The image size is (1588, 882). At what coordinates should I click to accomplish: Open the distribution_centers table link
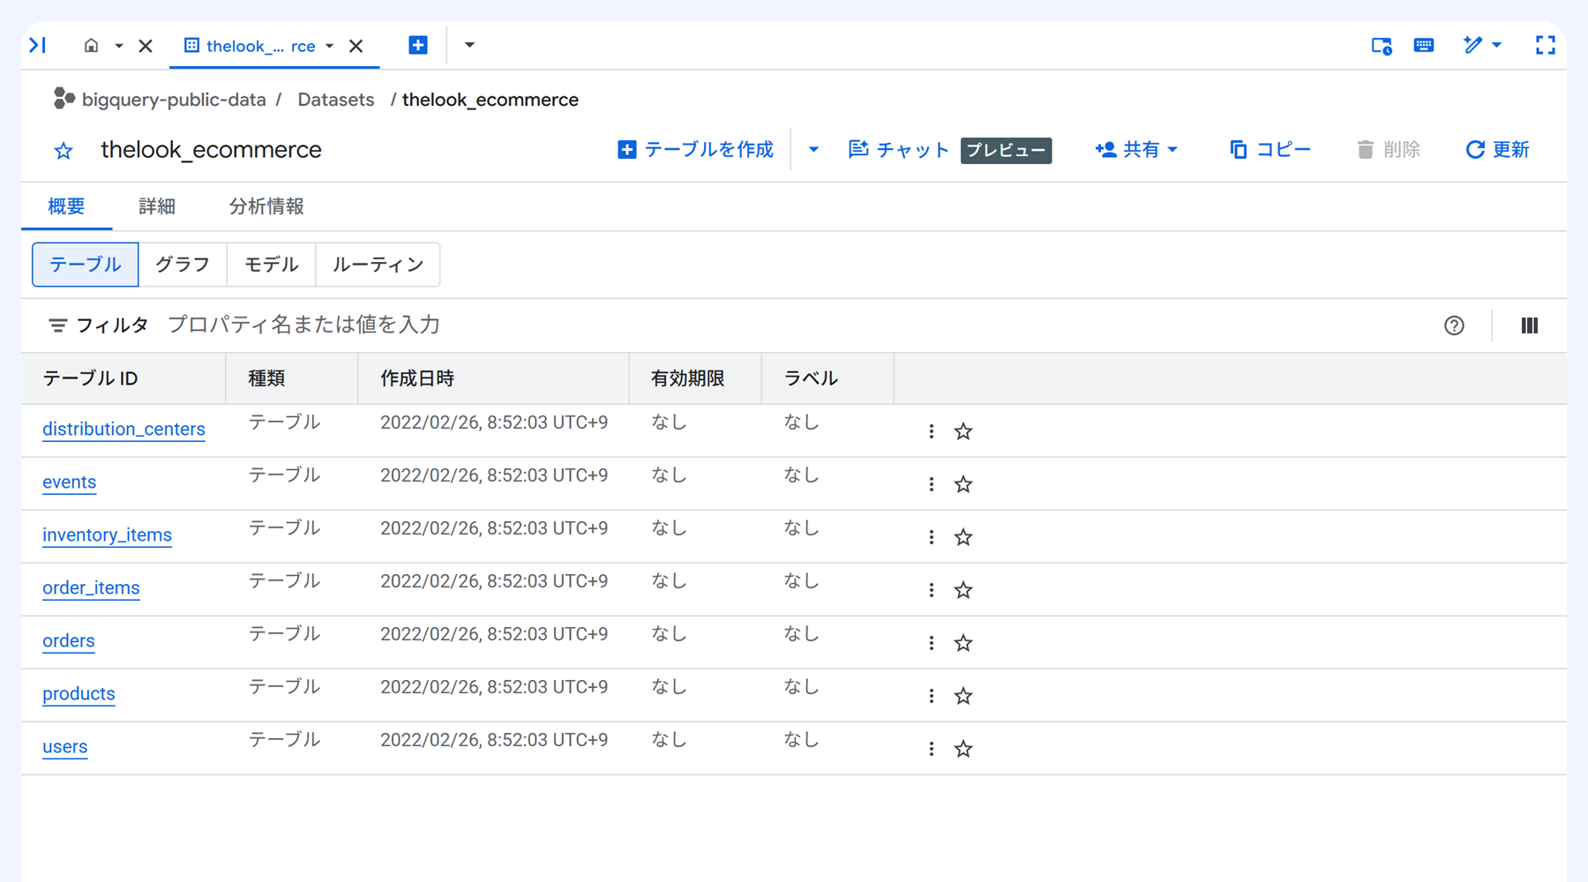point(124,430)
